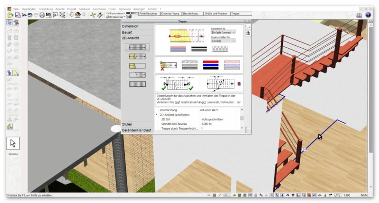The height and width of the screenshot is (203, 379).
Task: Open the Bearbeiten menu
Action: [29, 9]
